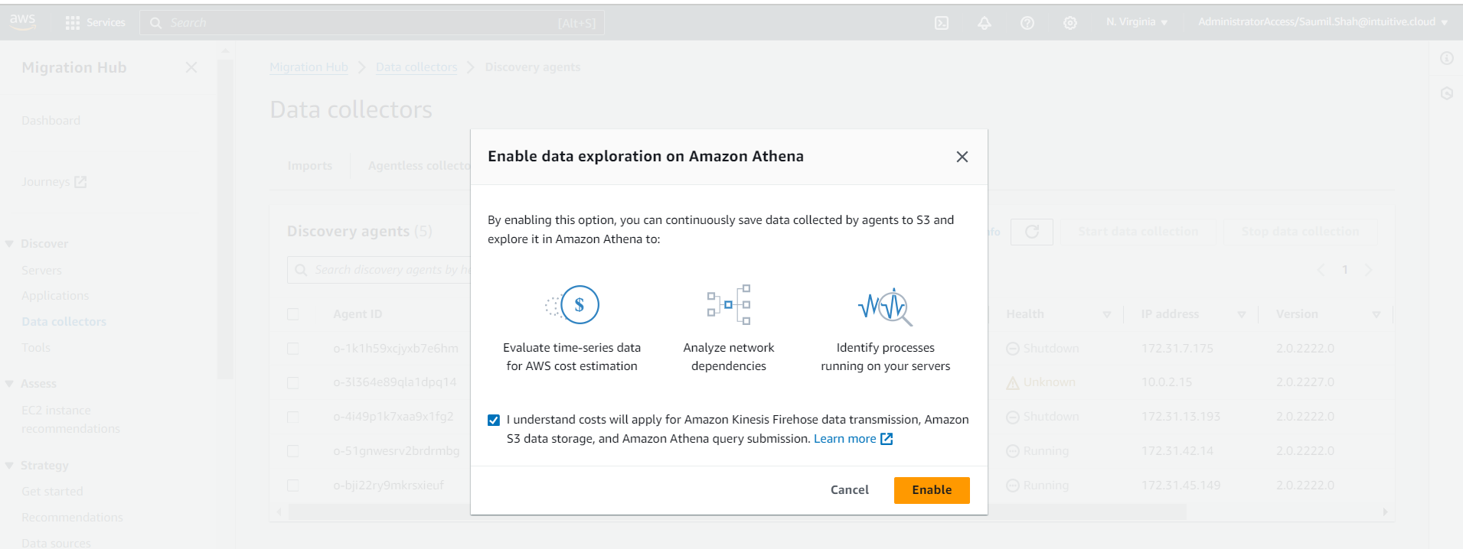Click the orange Enable button
The width and height of the screenshot is (1463, 549).
(932, 490)
